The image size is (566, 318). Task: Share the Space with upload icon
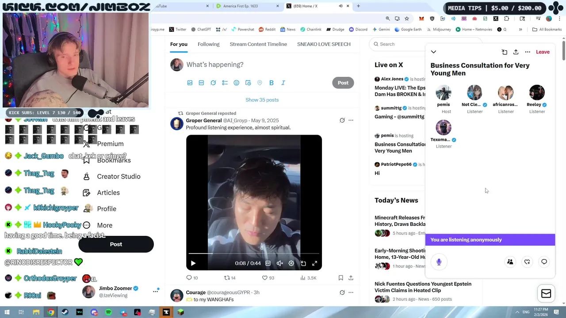pos(516,52)
